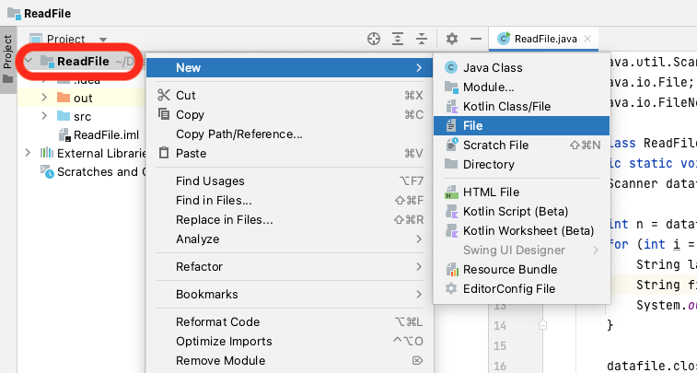697x373 pixels.
Task: Expand the out folder node
Action: [x=44, y=98]
